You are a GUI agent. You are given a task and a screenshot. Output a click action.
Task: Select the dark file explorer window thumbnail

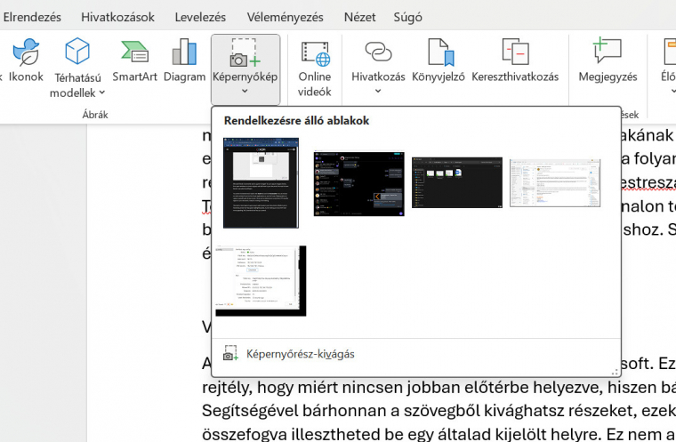(x=457, y=182)
